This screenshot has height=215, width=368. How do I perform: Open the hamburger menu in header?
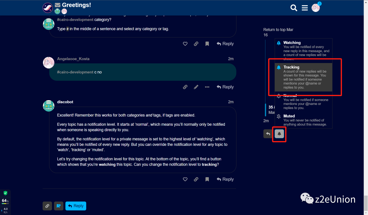coord(305,7)
